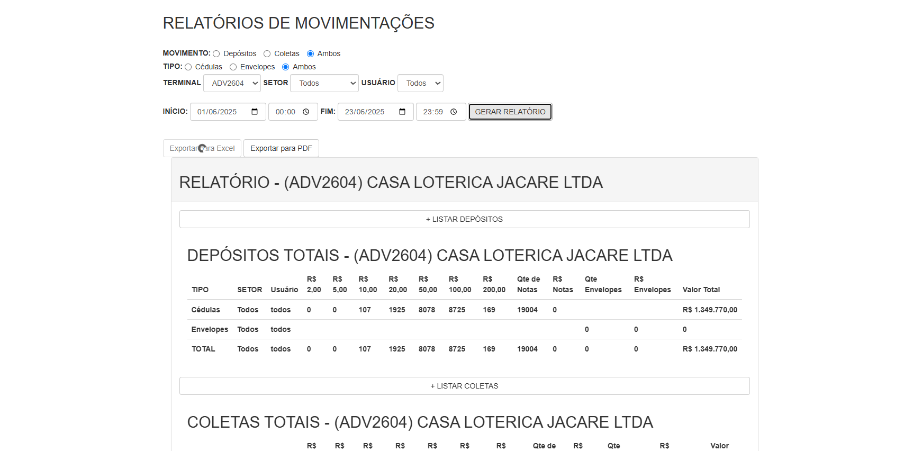Screen dimensions: 922x451
Task: Expand the LISTAR COLETAS section
Action: [464, 386]
